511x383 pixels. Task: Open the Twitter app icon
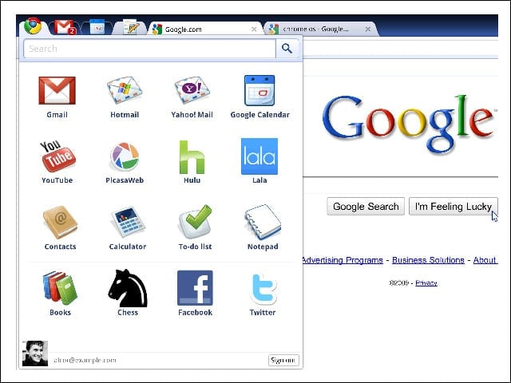(263, 289)
